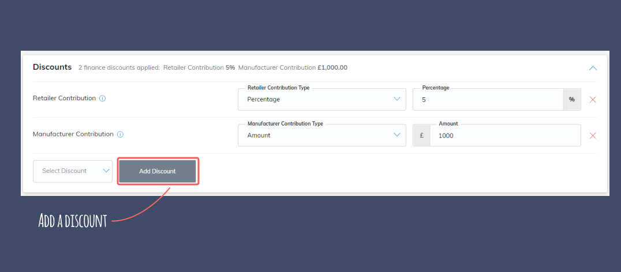The image size is (621, 272).
Task: Click the Discounts section heading
Action: (x=53, y=67)
